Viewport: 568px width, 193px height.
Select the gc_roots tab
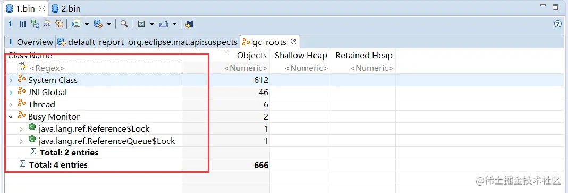pos(269,42)
